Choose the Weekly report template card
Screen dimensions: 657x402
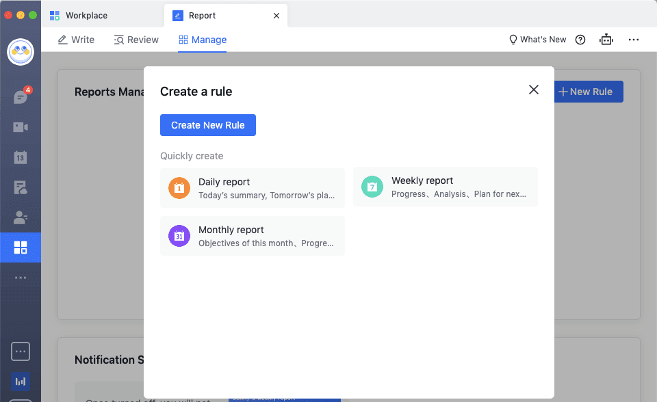(446, 187)
